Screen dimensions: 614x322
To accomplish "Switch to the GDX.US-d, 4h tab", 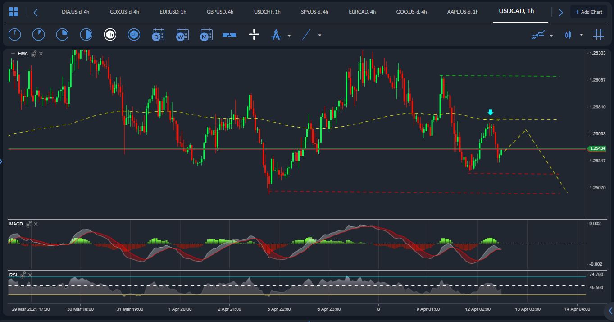I will click(x=124, y=12).
